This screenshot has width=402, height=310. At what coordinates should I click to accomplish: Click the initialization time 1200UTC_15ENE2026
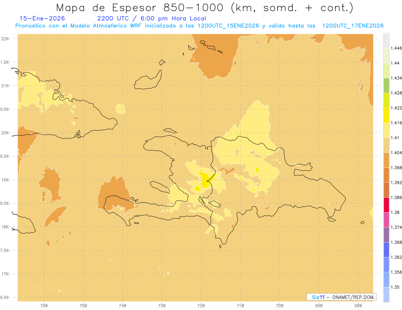[x=228, y=26]
